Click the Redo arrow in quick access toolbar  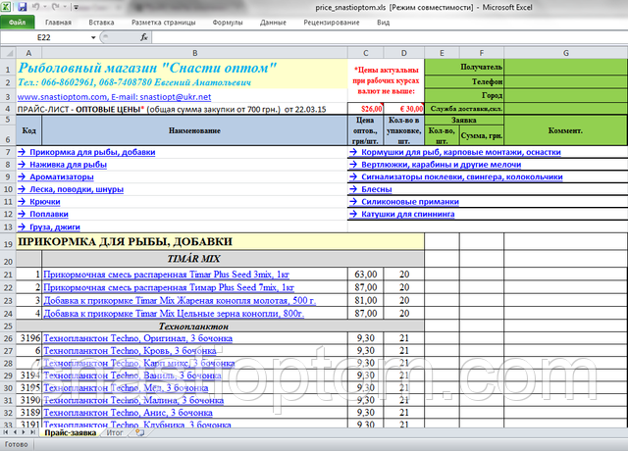[x=56, y=7]
